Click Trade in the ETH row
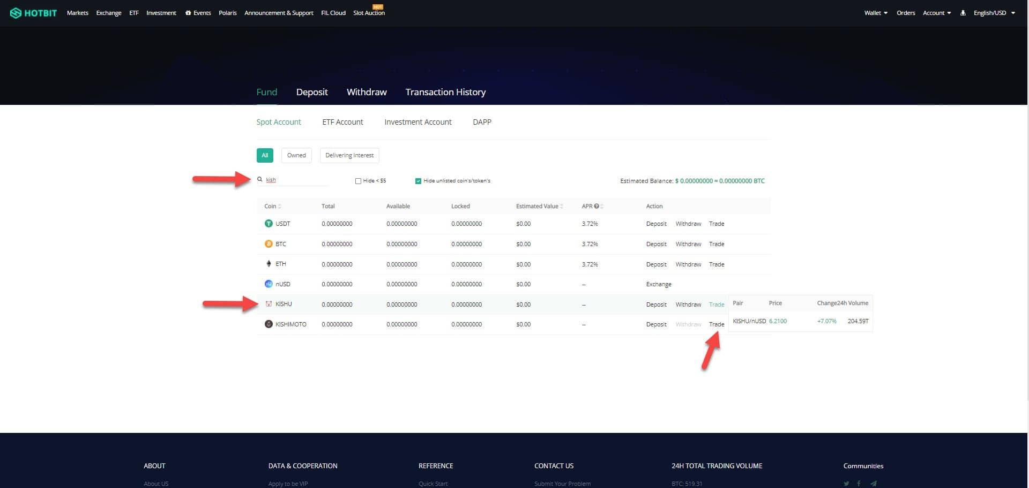This screenshot has height=488, width=1029. 717,264
